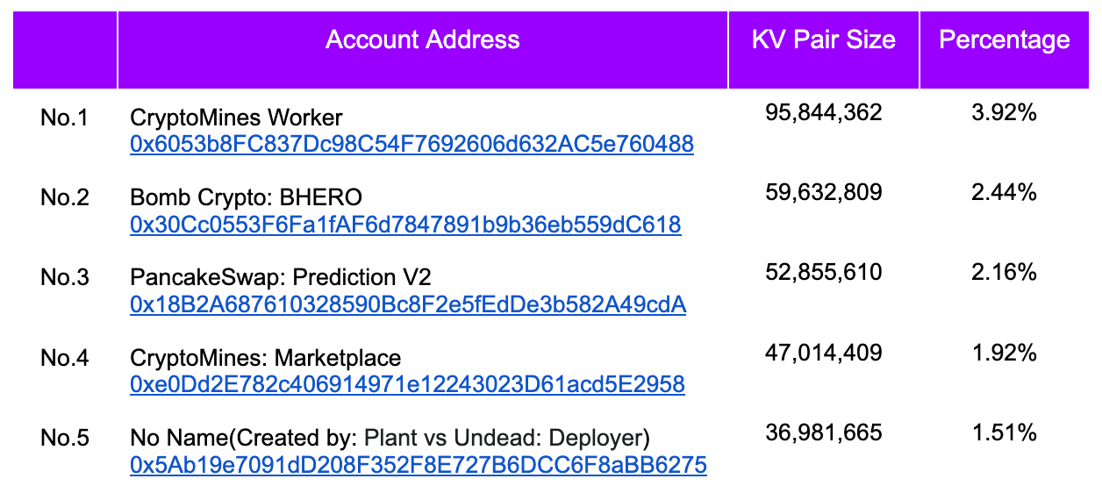Viewport: 1102px width, 493px height.
Task: Click the KV pair size 59,632,809
Action: click(824, 192)
